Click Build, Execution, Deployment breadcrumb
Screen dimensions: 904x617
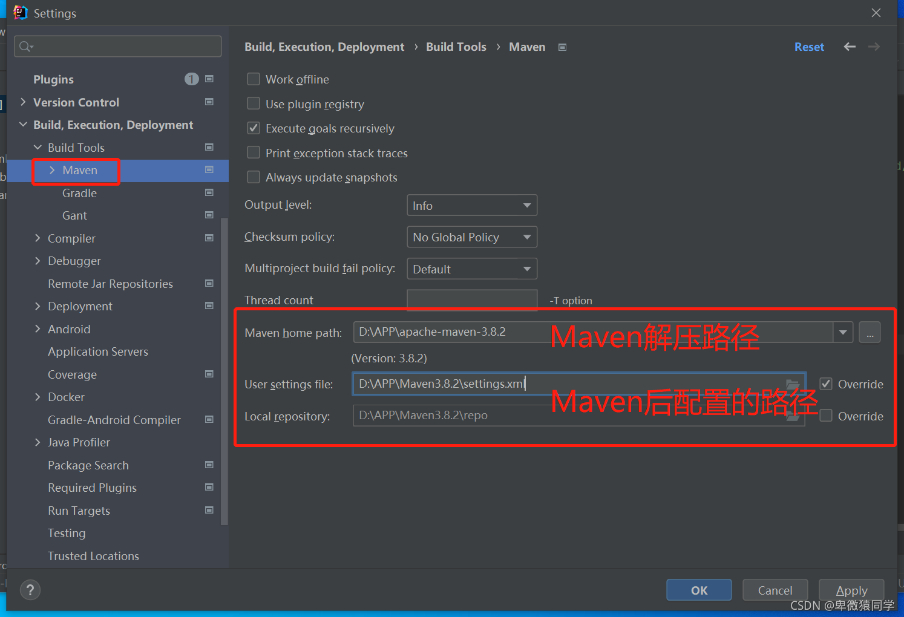pyautogui.click(x=324, y=47)
